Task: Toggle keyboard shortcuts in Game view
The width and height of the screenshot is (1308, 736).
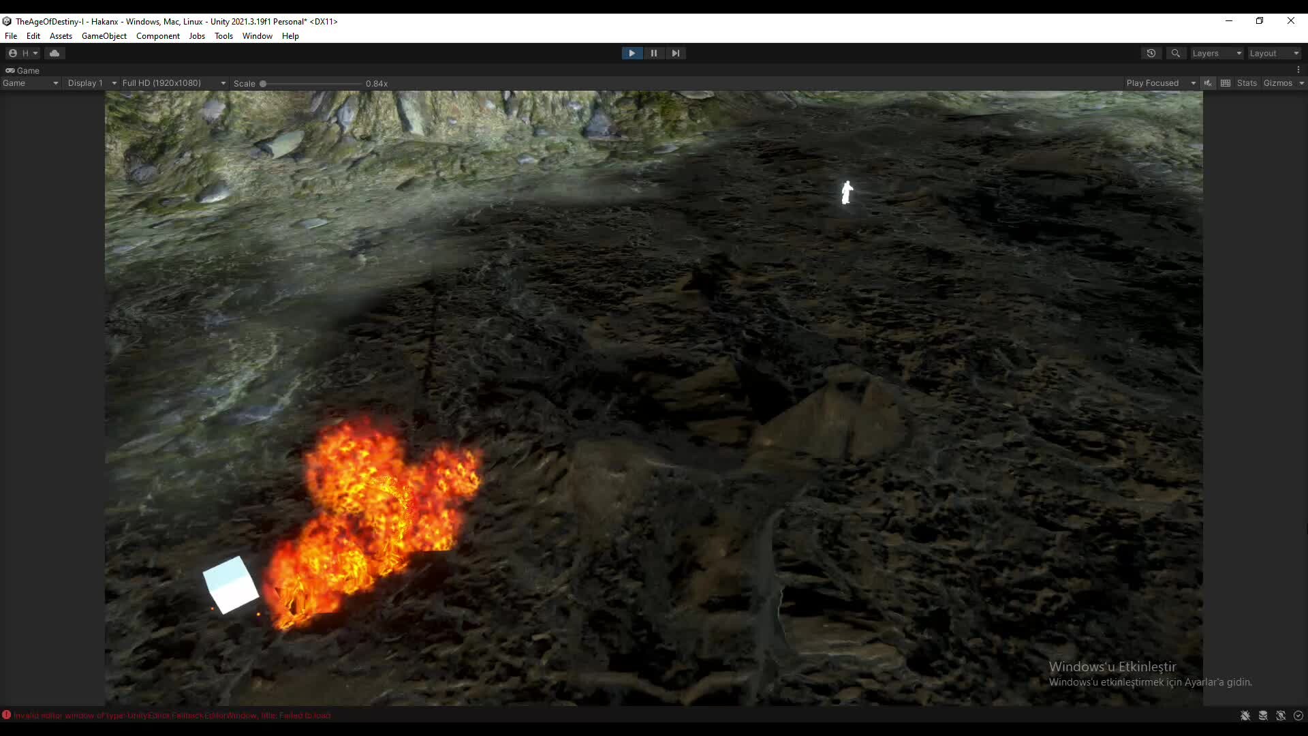Action: [x=1226, y=83]
